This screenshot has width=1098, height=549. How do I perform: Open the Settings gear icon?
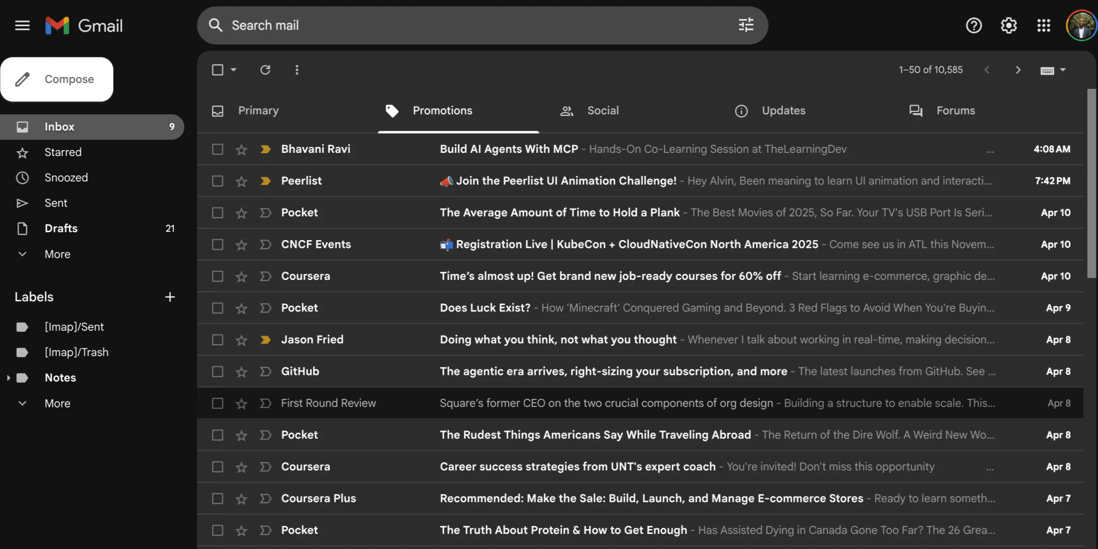(1008, 25)
